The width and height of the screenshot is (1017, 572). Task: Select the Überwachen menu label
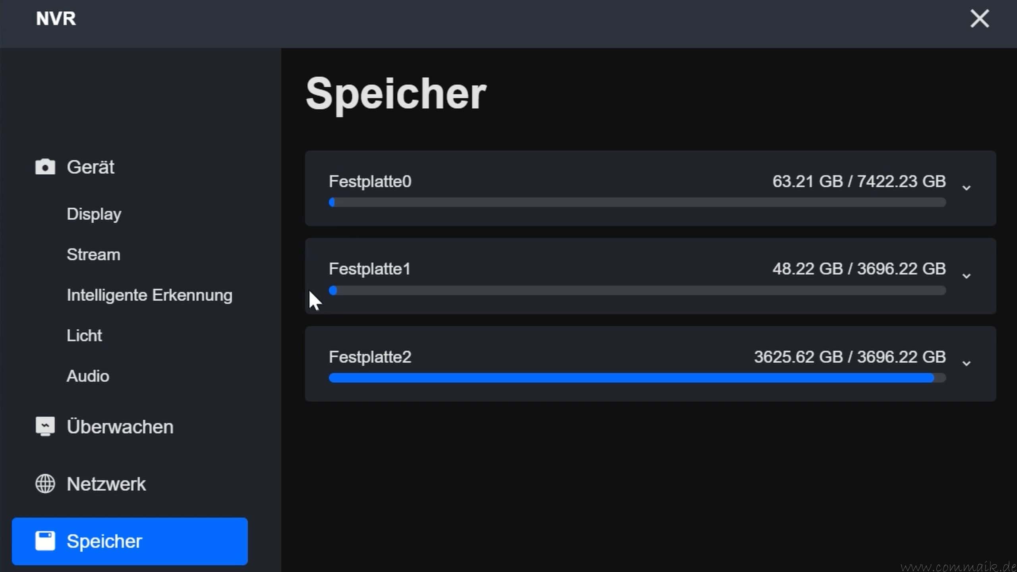120,427
